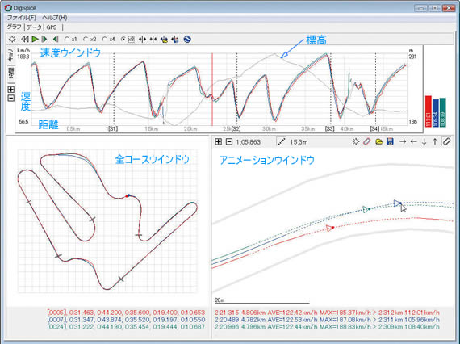Toggle the black eraser icon at toolbar end

click(x=447, y=141)
